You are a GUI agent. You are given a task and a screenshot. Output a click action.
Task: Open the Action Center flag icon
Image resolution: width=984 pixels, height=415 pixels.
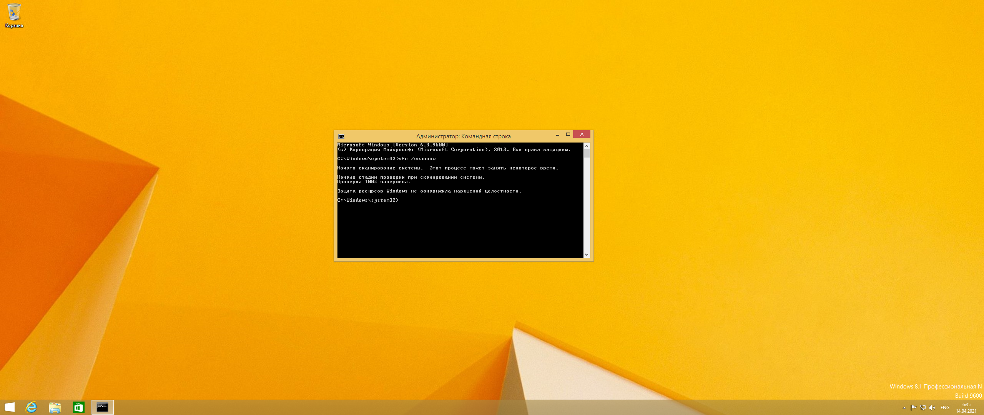point(913,408)
